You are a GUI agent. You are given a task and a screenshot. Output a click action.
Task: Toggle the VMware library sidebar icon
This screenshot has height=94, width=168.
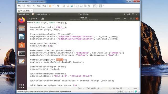77,6
